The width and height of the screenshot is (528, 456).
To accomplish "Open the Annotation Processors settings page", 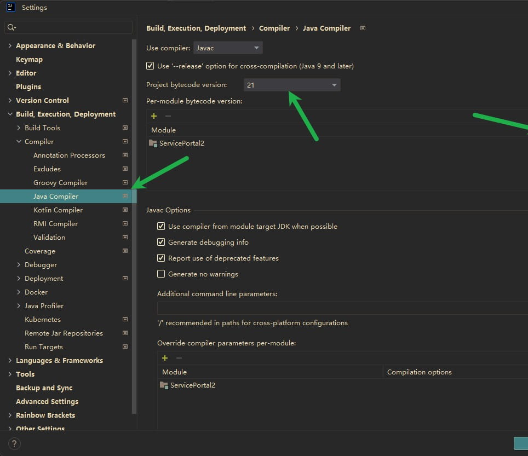I will [69, 155].
